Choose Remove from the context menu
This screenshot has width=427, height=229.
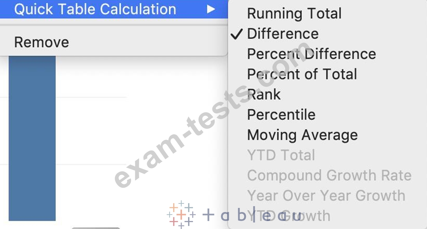pos(114,42)
